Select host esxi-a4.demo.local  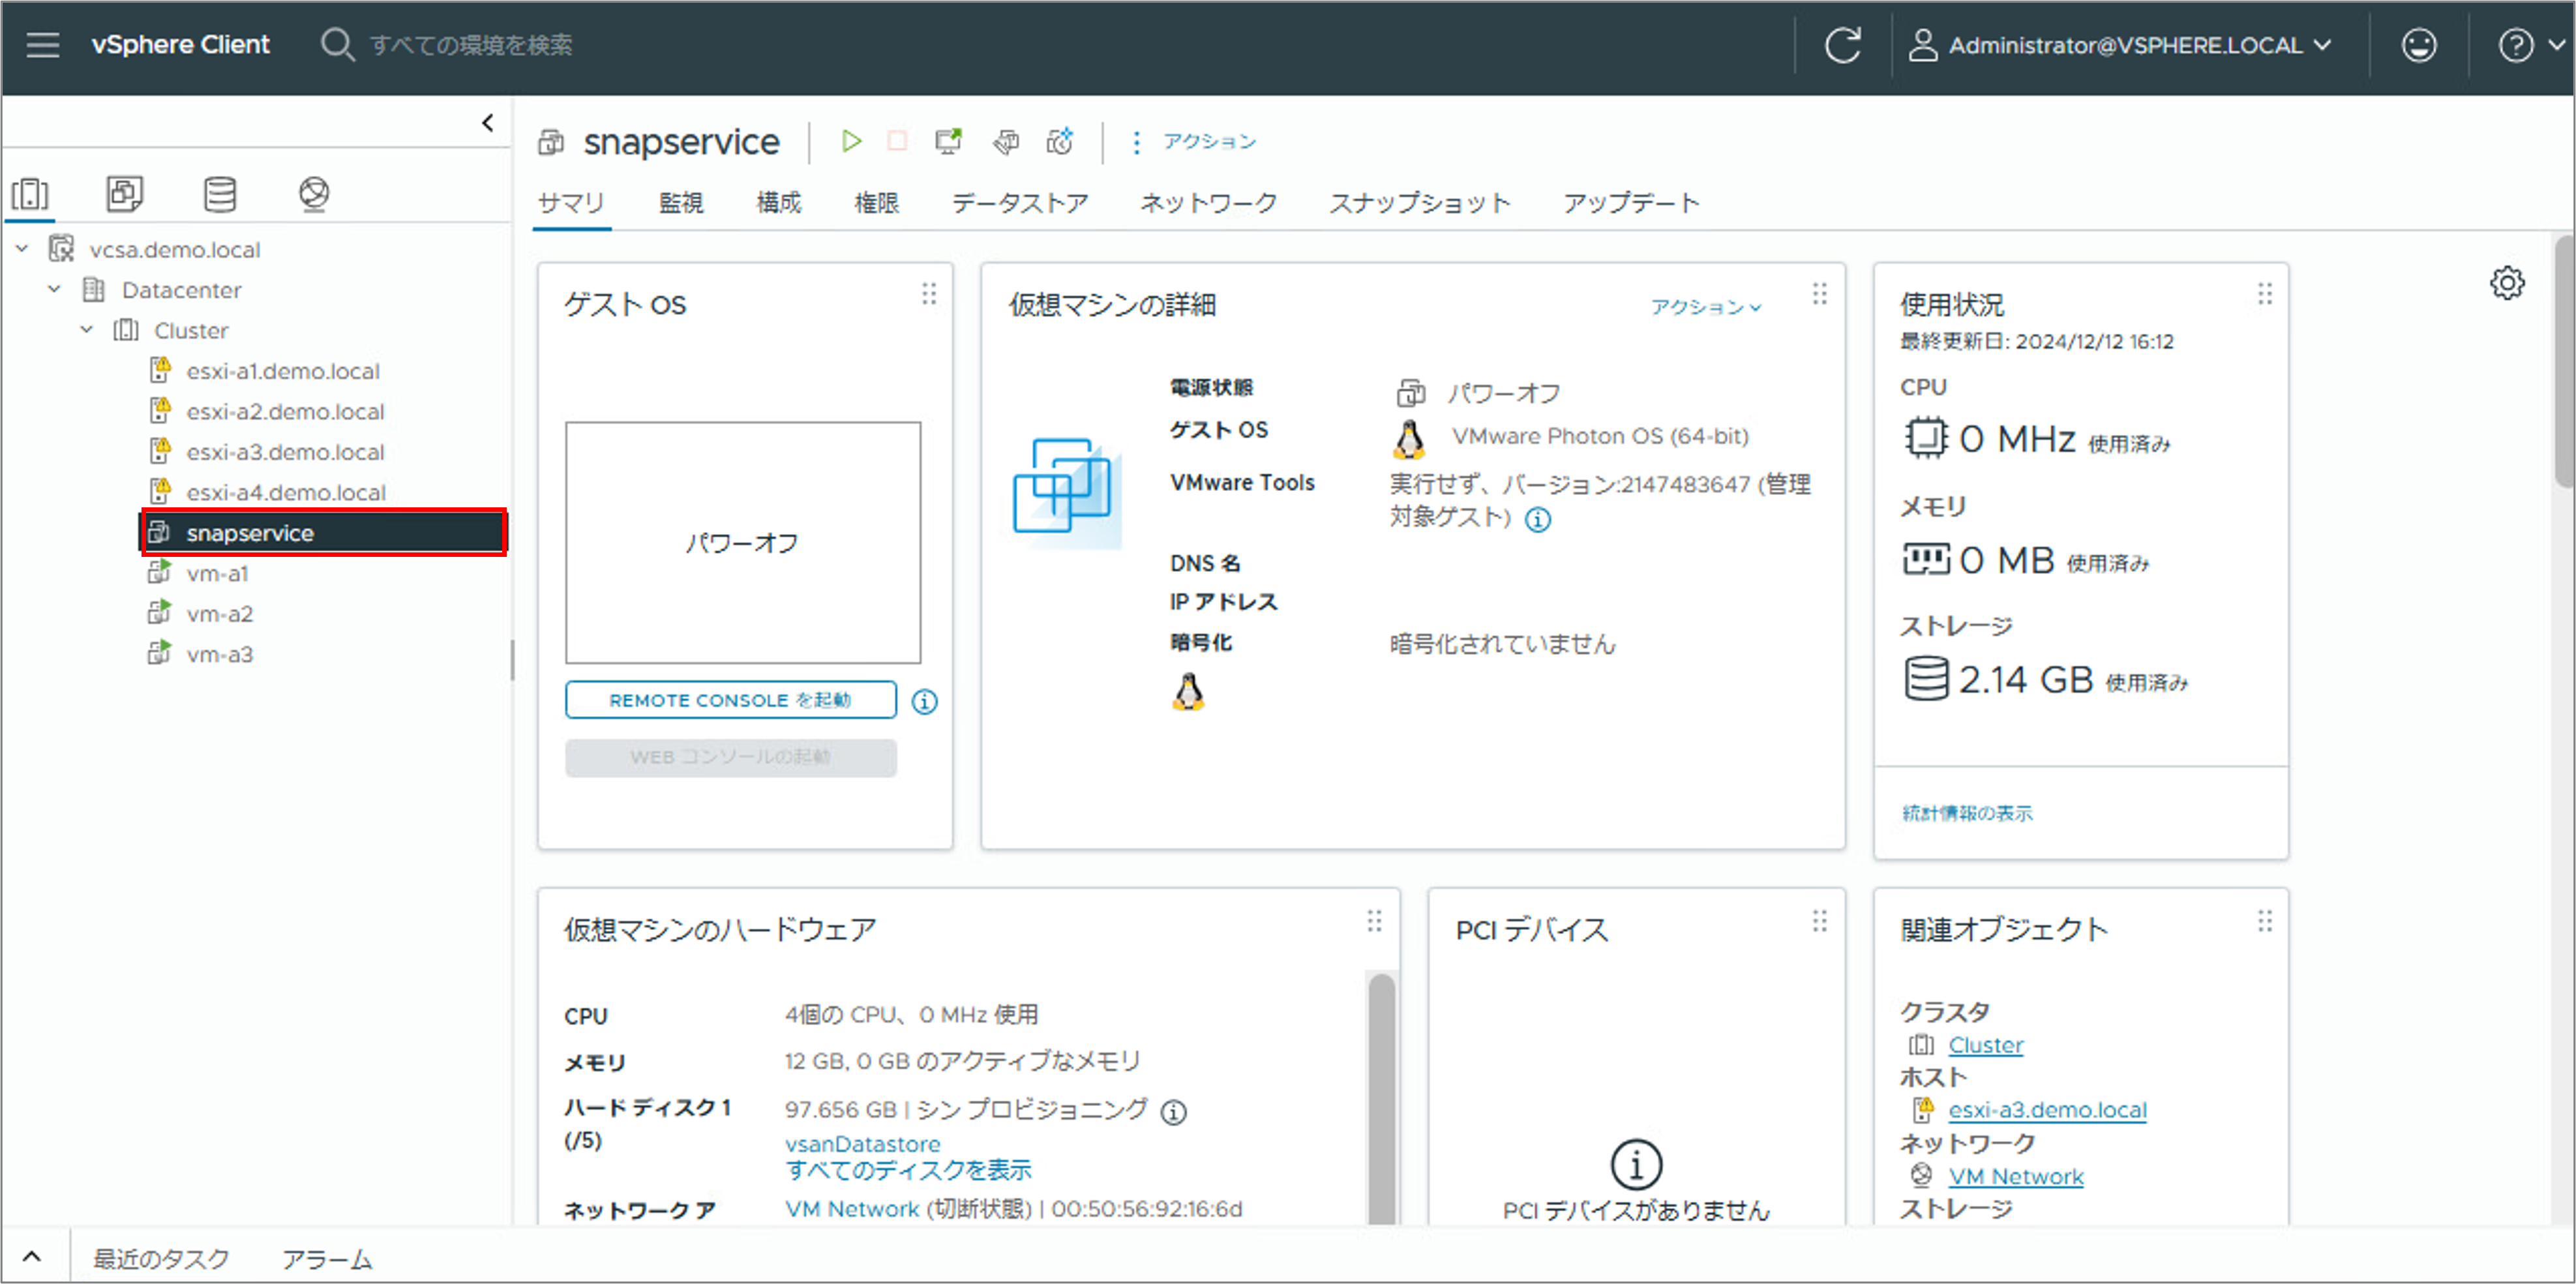[x=286, y=492]
